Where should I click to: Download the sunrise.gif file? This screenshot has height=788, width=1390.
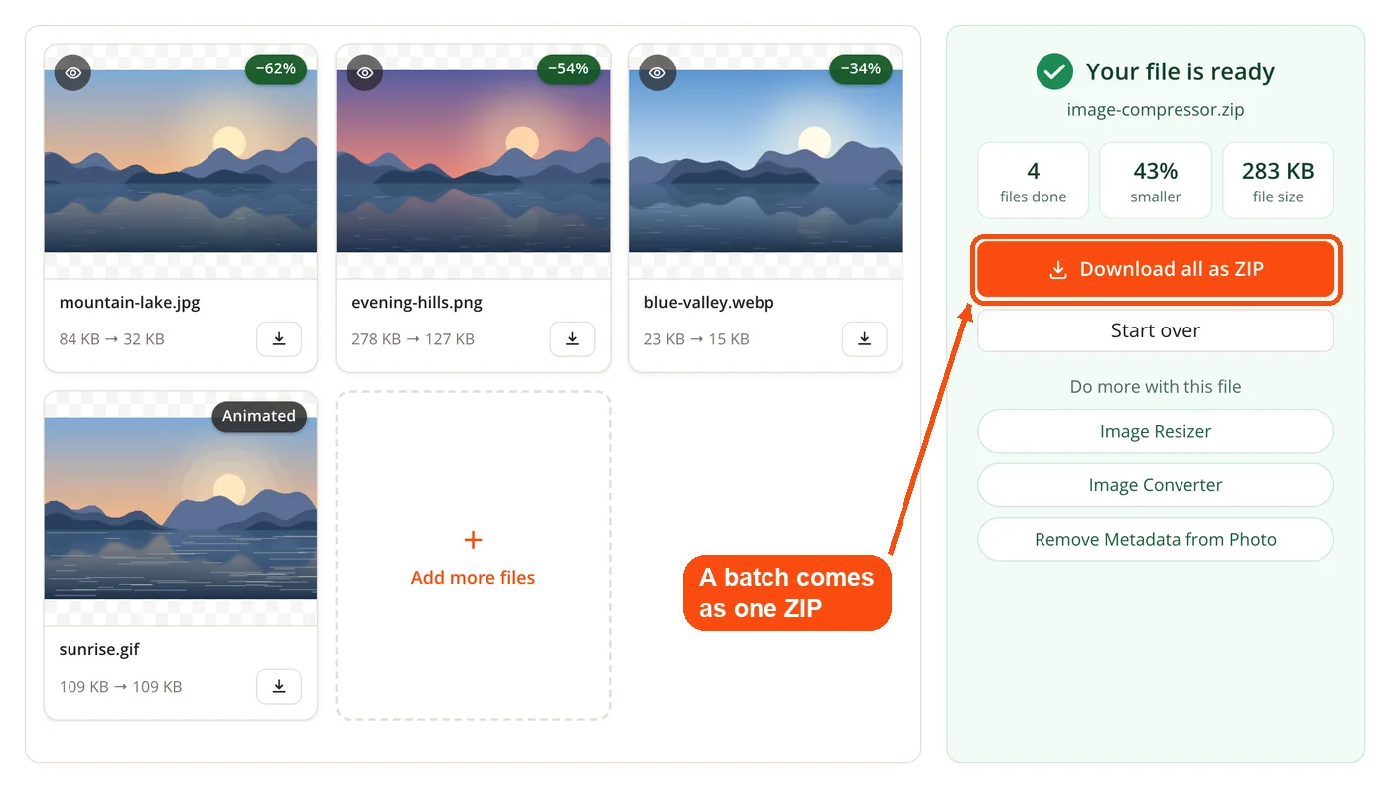[x=279, y=687]
